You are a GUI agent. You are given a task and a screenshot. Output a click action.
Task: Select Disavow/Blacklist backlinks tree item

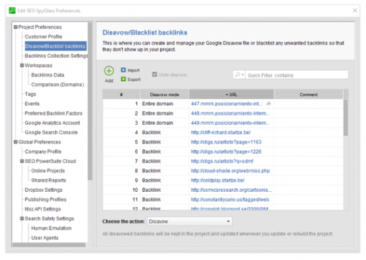pos(55,46)
